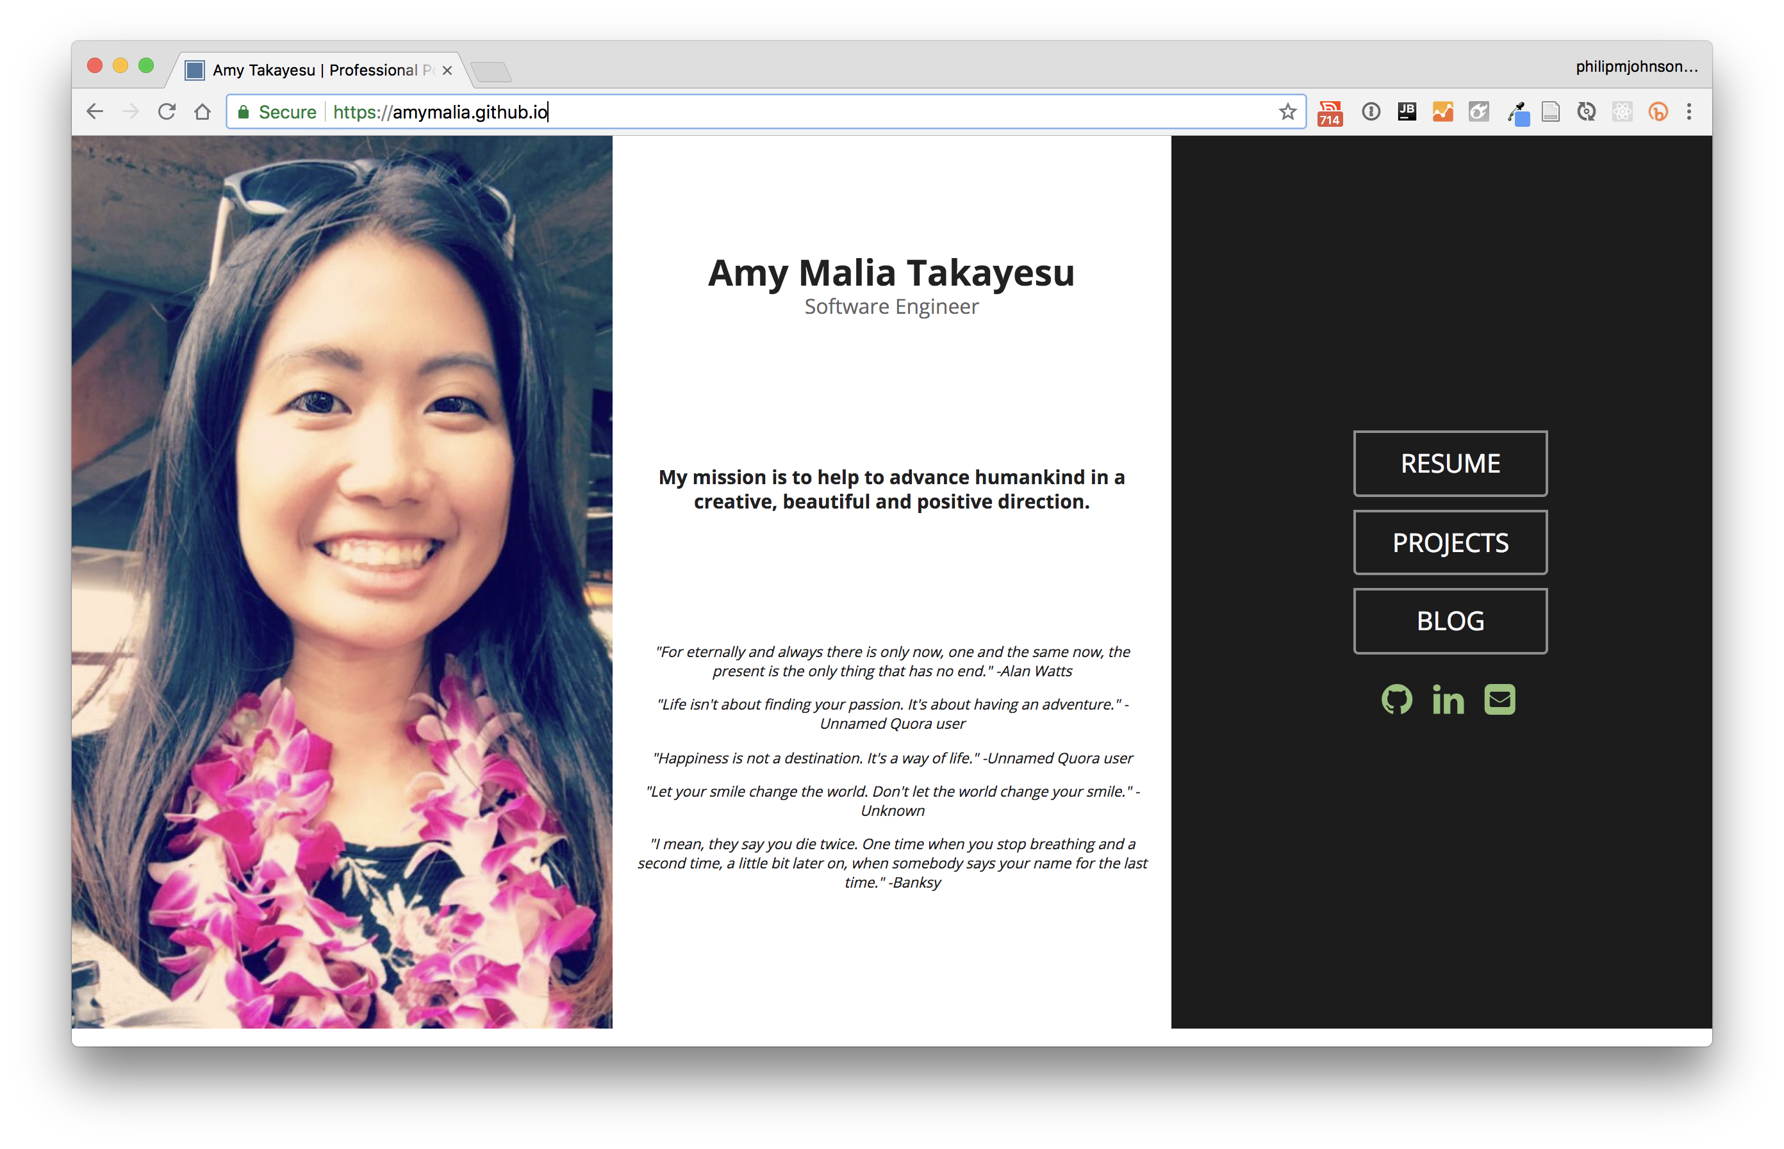Bookmark this page with the star icon
The height and width of the screenshot is (1149, 1784).
[1286, 112]
